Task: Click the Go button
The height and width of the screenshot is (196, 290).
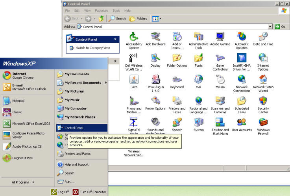Action: click(280, 27)
